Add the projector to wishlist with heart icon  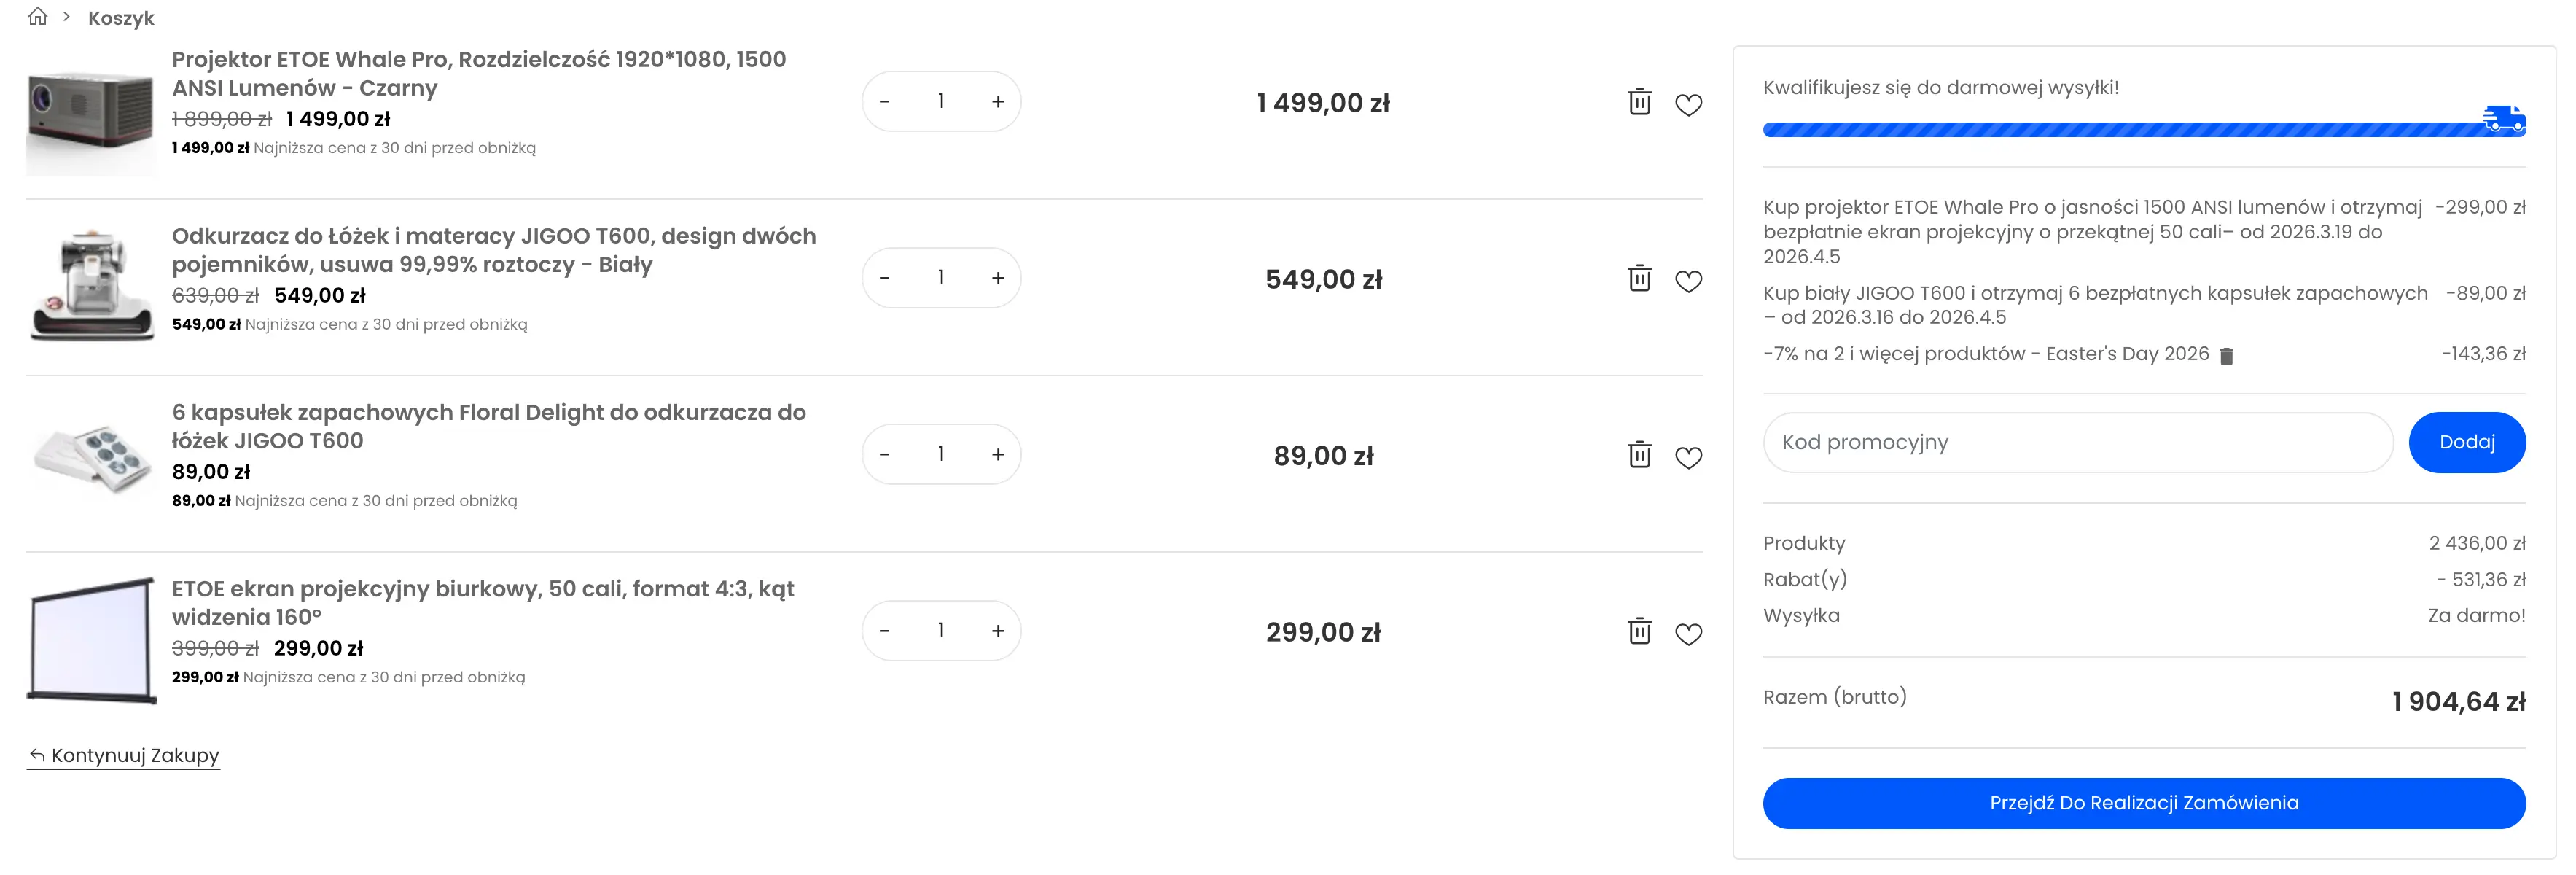click(1690, 104)
